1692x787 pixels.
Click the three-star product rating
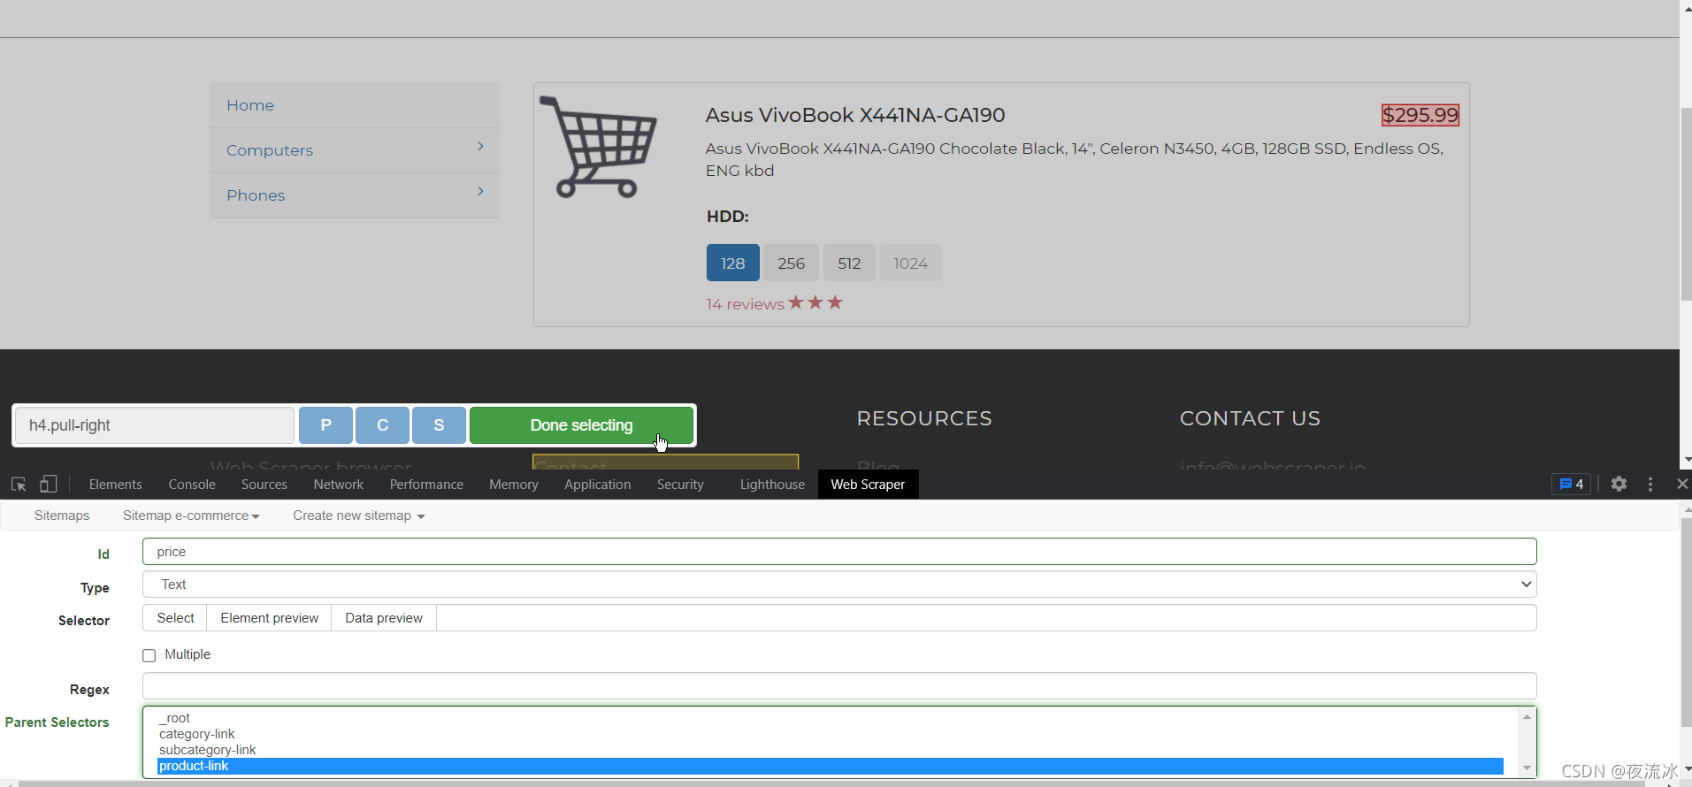coord(815,302)
